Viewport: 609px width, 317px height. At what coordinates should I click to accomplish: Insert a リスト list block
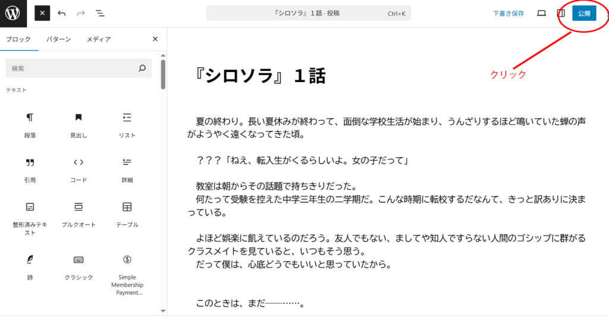point(127,125)
